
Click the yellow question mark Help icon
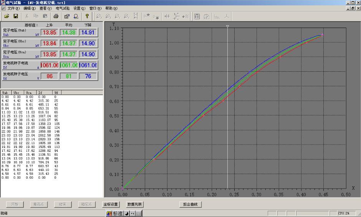[87, 16]
